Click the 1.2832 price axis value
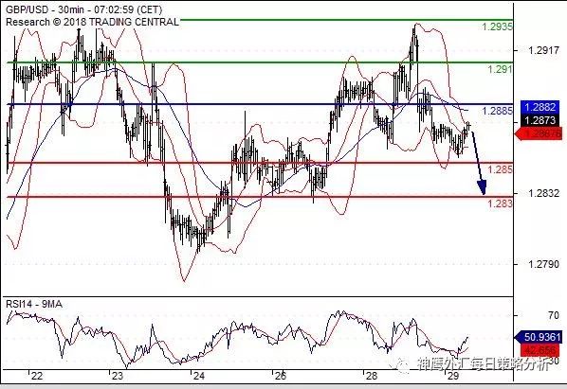567x389 pixels. pyautogui.click(x=543, y=193)
